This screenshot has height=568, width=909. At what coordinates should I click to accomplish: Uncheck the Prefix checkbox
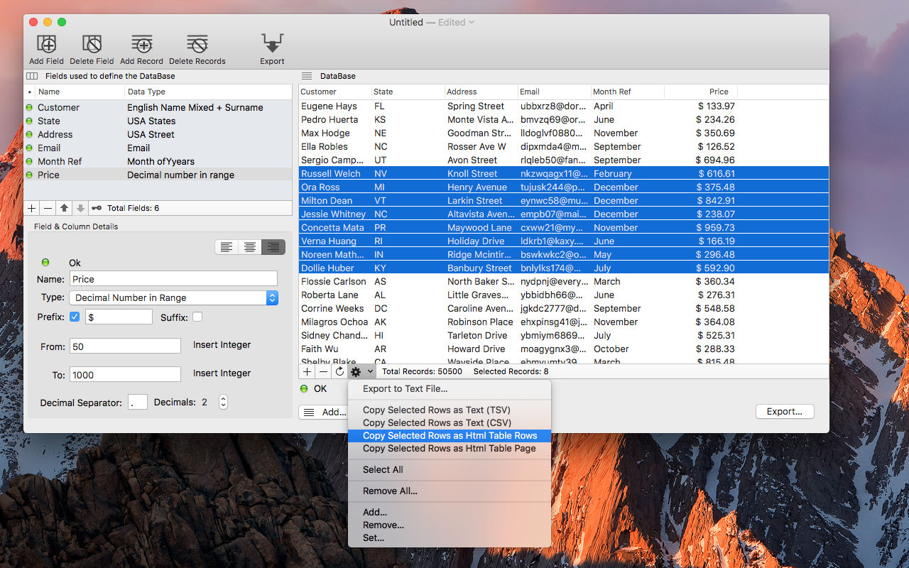tap(75, 317)
